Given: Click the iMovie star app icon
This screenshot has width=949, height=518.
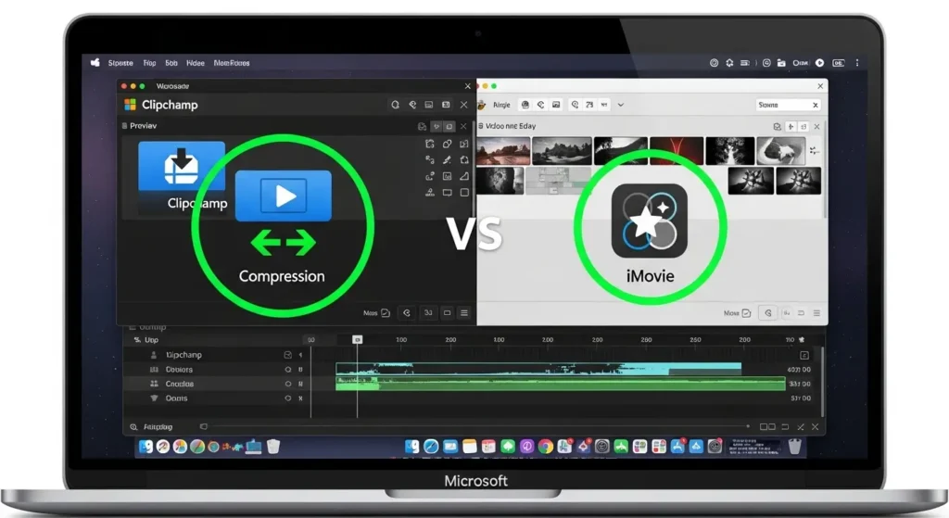Looking at the screenshot, I should click(x=650, y=221).
